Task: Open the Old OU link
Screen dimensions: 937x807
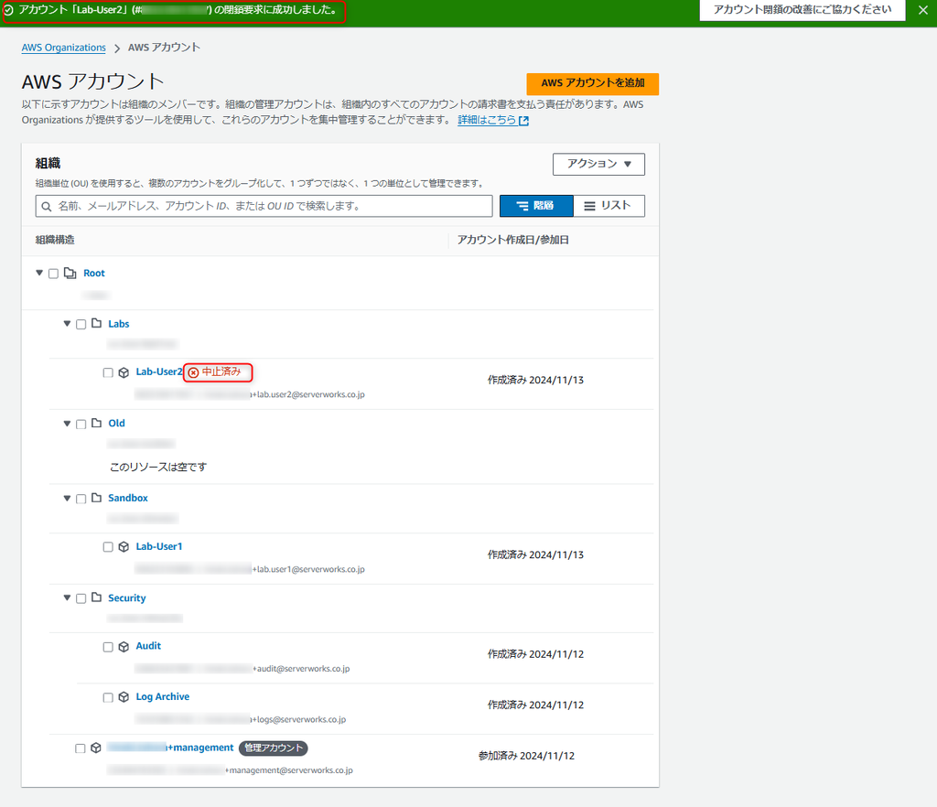Action: tap(116, 424)
